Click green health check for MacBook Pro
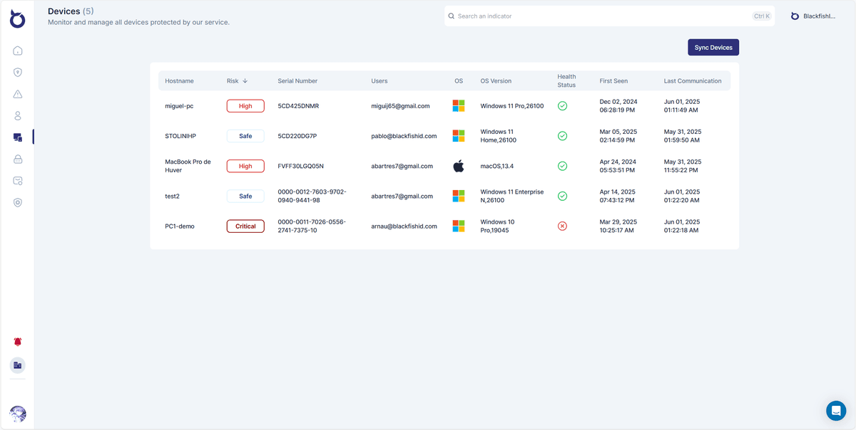 pyautogui.click(x=562, y=166)
